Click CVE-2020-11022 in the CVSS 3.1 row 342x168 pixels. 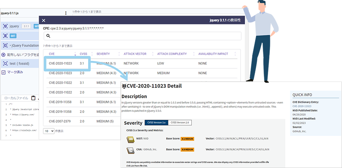[x=61, y=83]
